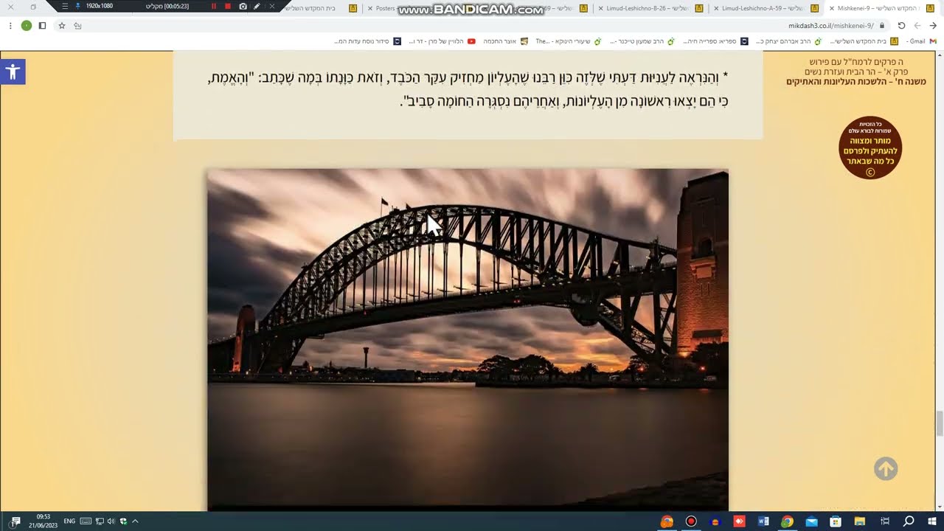Bookmark this page with the star icon
This screenshot has width=944, height=531.
coord(61,25)
